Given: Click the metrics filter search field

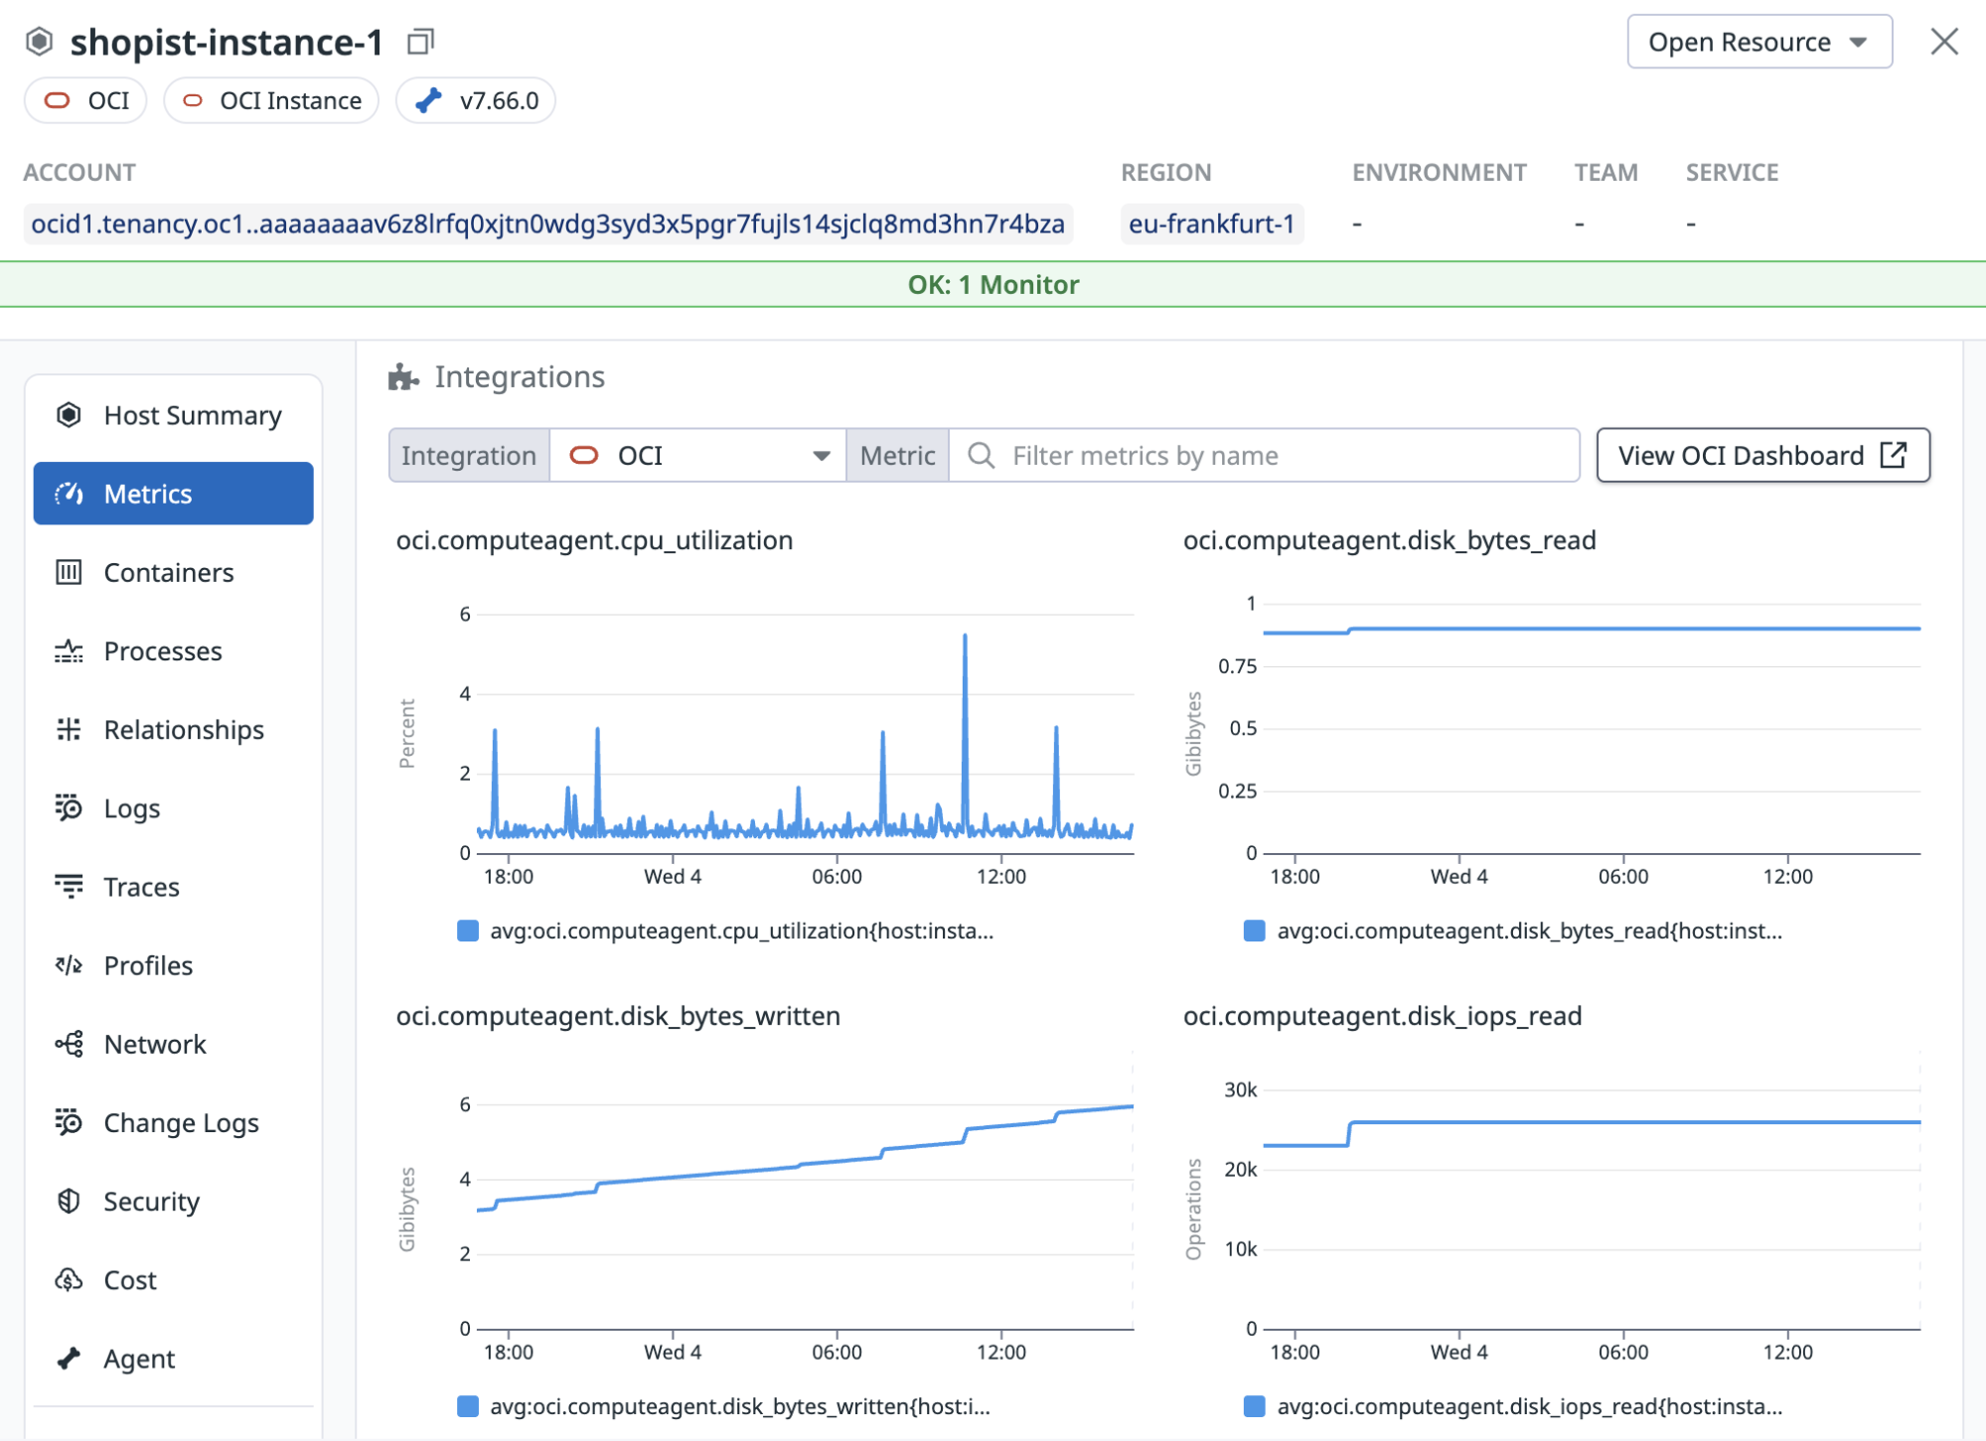Looking at the screenshot, I should (x=1262, y=455).
